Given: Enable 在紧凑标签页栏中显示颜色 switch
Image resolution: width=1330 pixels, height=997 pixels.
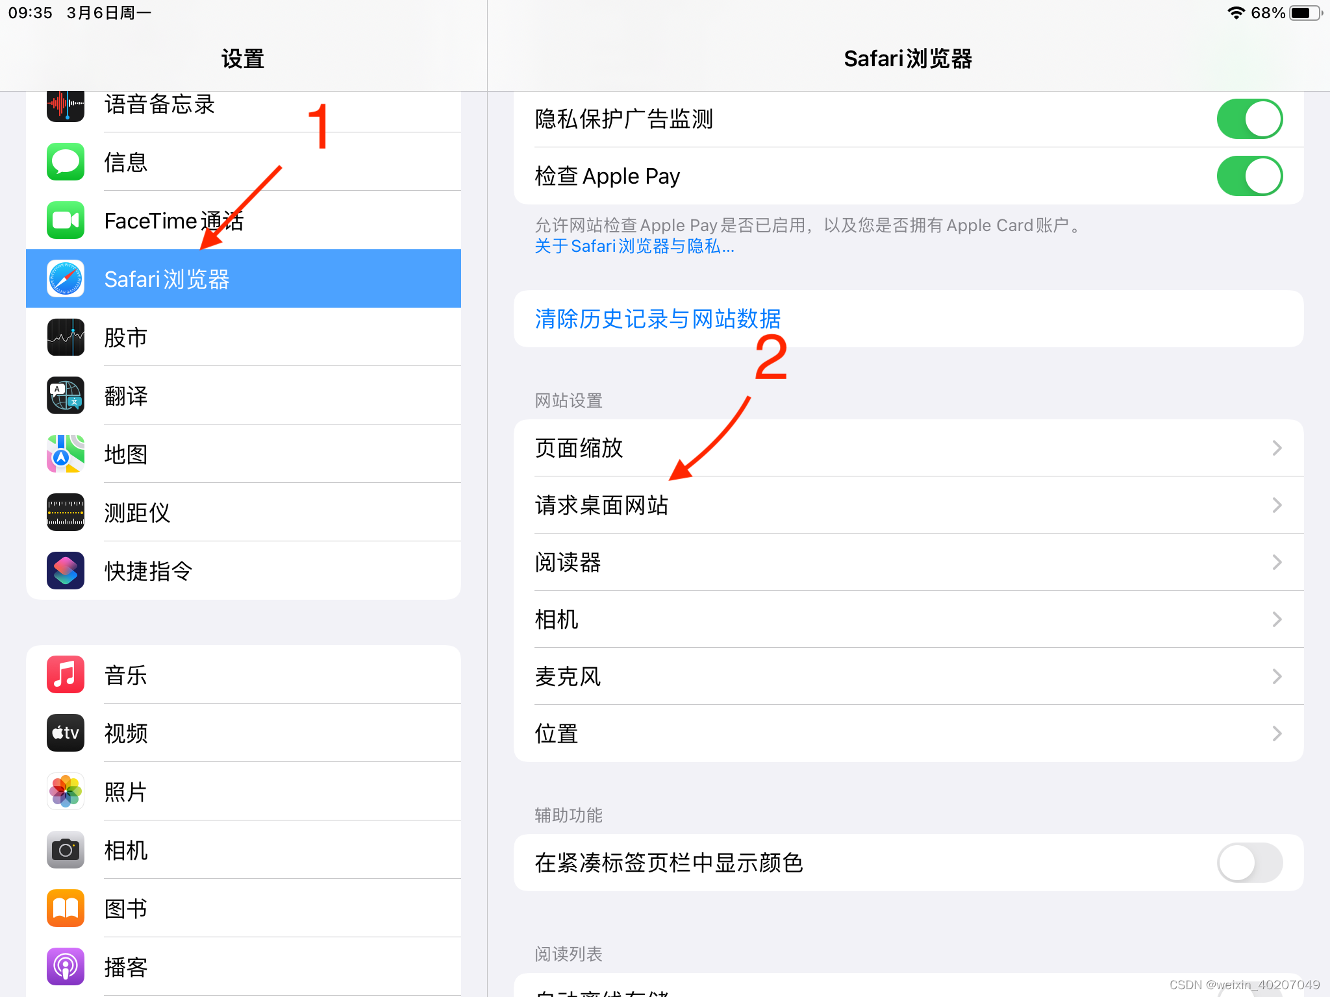Looking at the screenshot, I should coord(1249,863).
